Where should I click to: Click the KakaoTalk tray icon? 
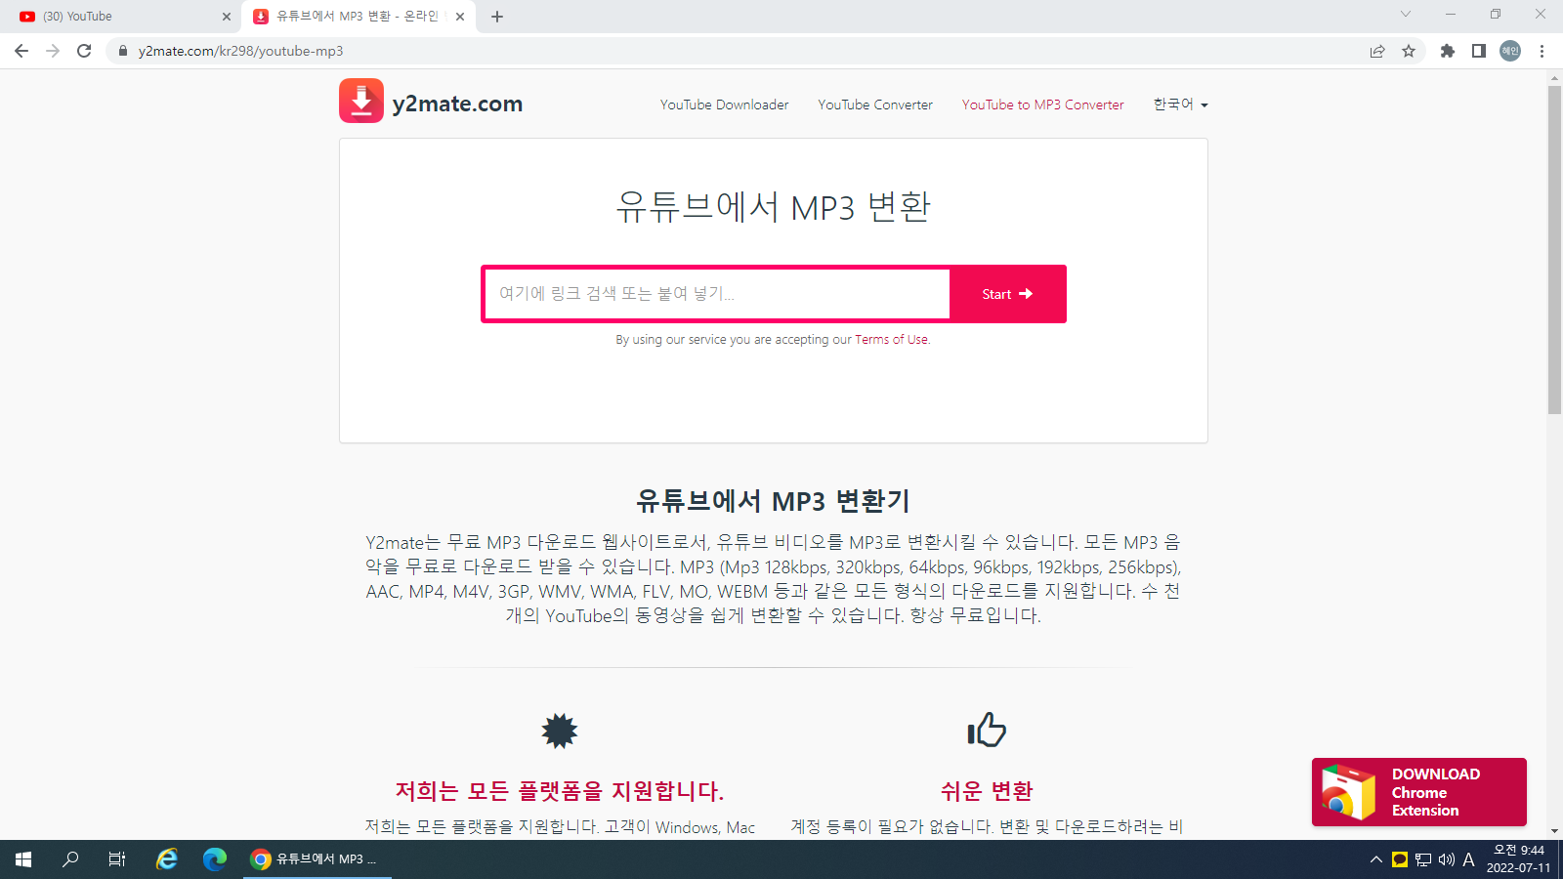point(1400,859)
